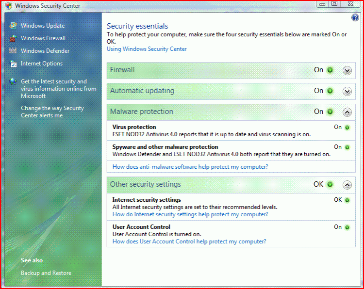Screen dimensions: 364x289
Task: Click the Virus protection bold heading
Action: pyautogui.click(x=134, y=127)
